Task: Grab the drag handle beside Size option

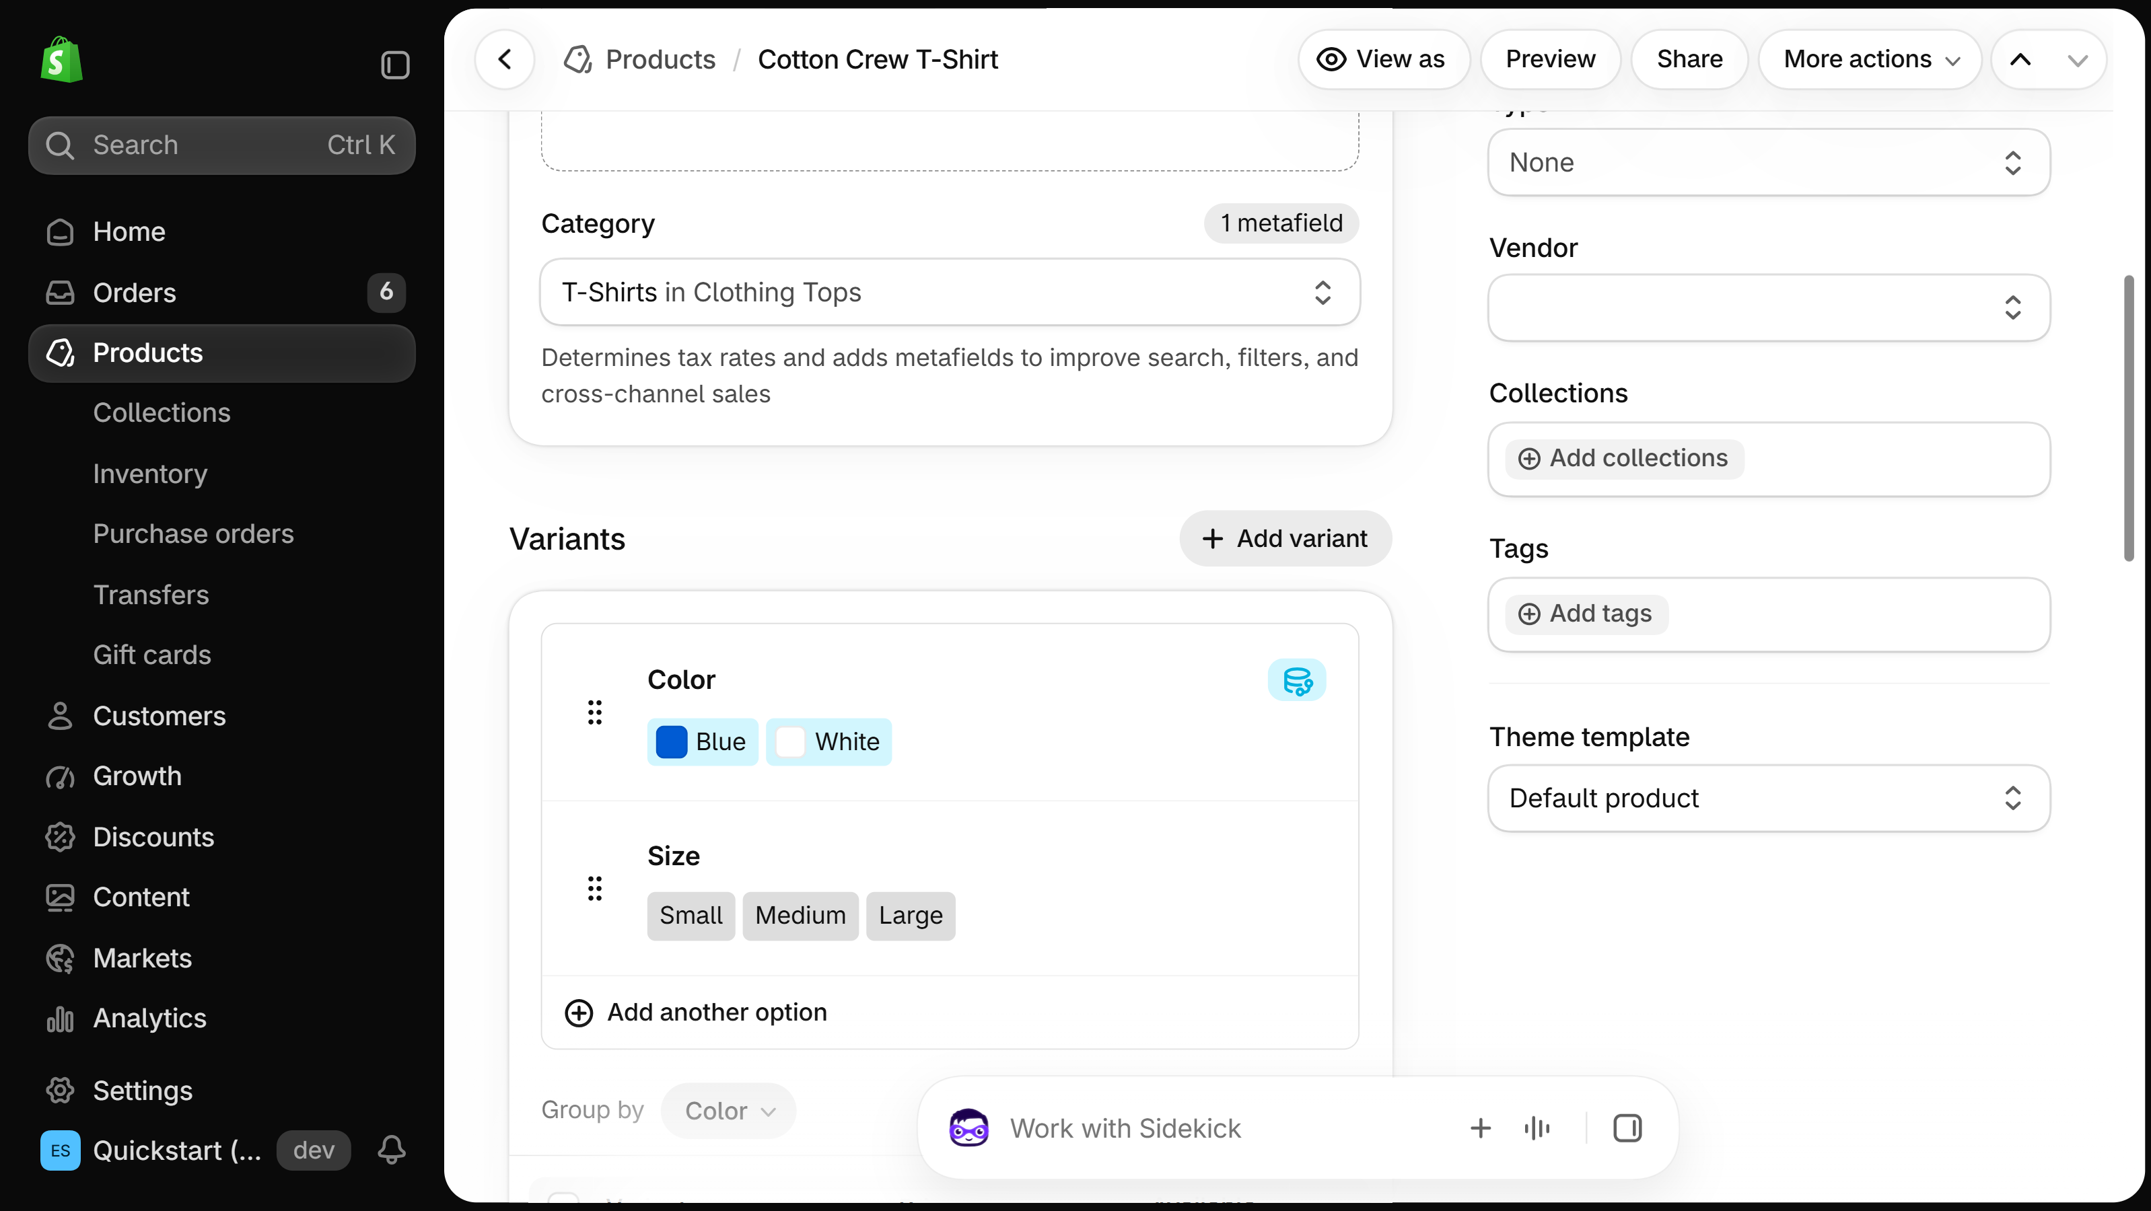Action: [594, 888]
